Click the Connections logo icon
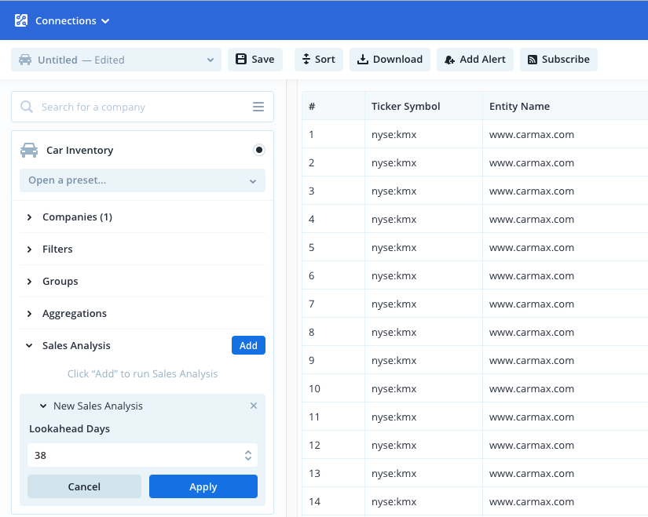This screenshot has height=517, width=648. (x=21, y=20)
